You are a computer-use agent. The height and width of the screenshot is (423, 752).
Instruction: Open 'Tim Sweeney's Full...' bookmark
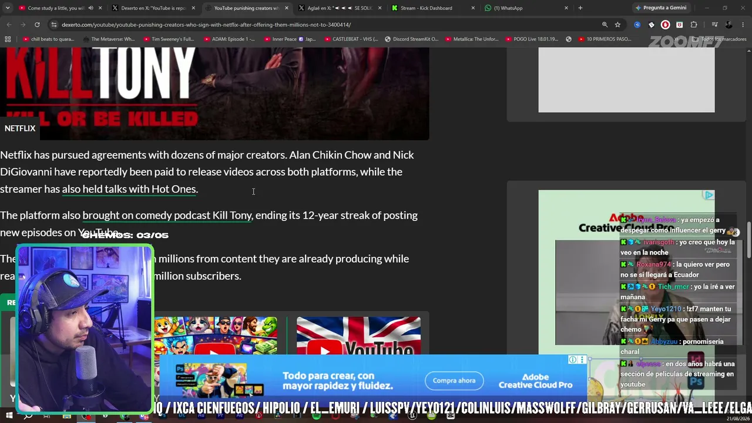pos(168,39)
